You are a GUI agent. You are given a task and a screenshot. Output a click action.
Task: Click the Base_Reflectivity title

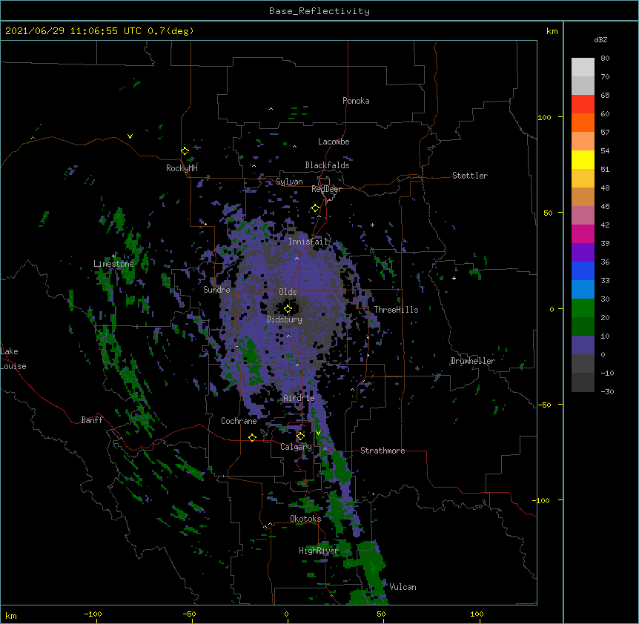pyautogui.click(x=319, y=11)
